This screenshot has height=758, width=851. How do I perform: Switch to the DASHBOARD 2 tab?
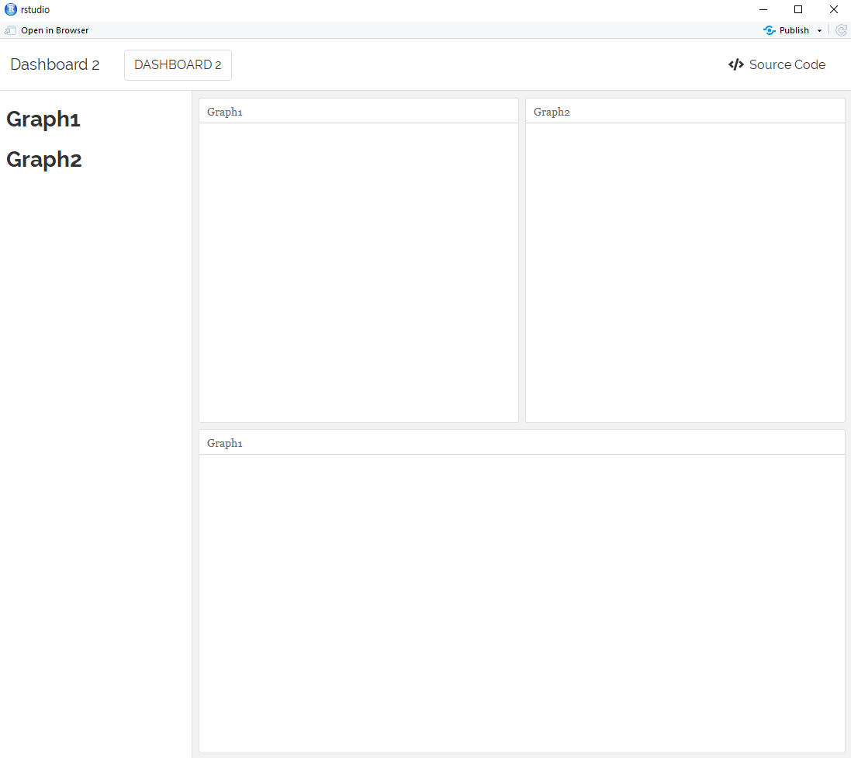pos(178,64)
